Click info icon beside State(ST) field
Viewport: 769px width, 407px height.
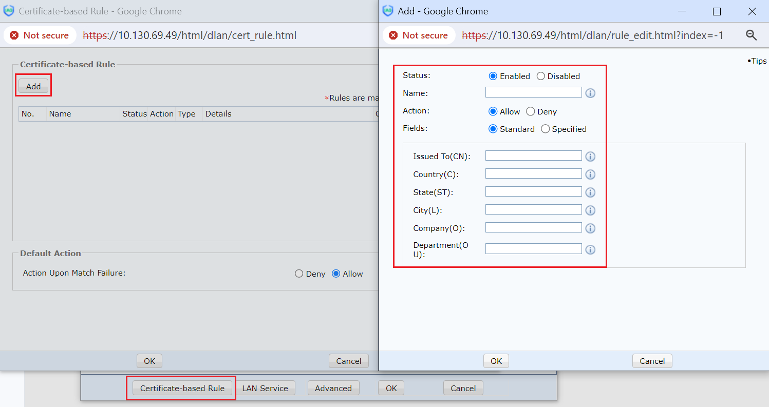click(x=590, y=192)
